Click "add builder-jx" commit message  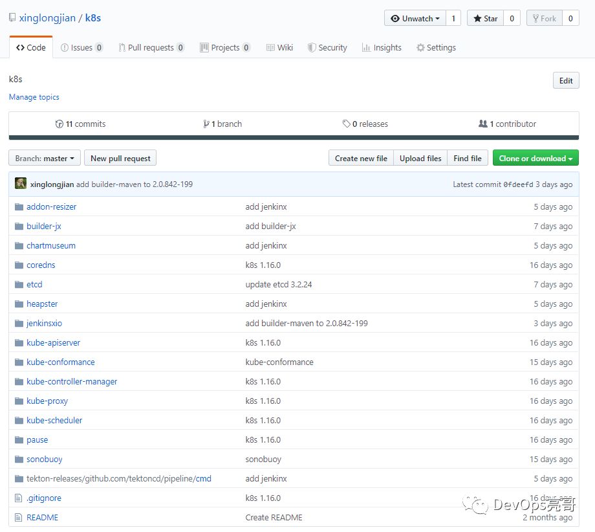point(270,226)
